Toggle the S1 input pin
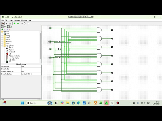The height and width of the screenshot is (121, 162). tap(50, 49)
